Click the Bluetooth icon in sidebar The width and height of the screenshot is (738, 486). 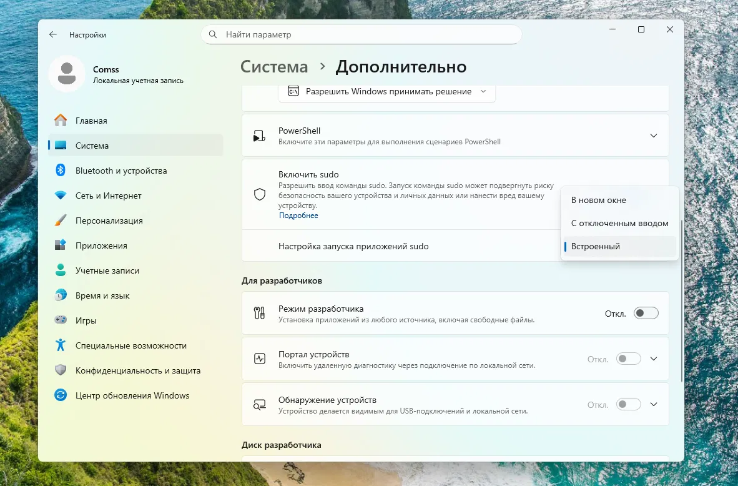(x=60, y=171)
